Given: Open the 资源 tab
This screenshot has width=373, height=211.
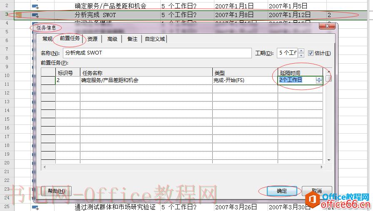Looking at the screenshot, I should 92,39.
